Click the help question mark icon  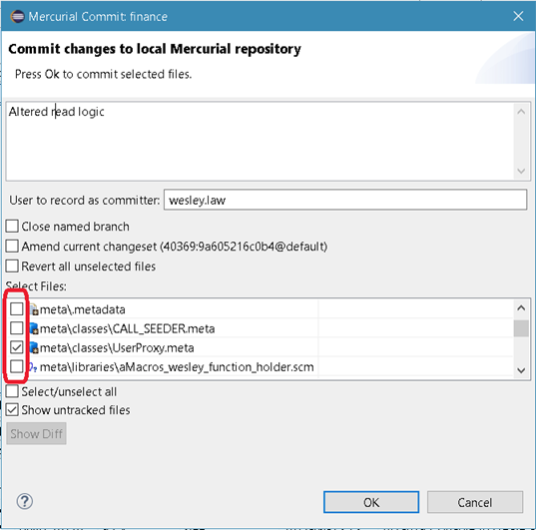click(x=25, y=502)
